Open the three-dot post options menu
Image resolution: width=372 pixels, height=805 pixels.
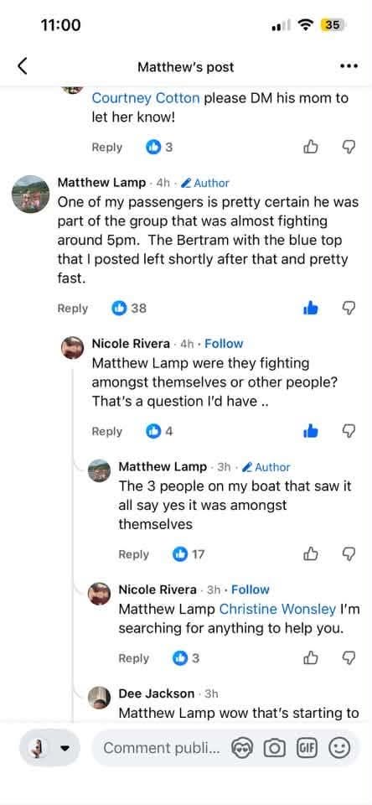click(349, 66)
